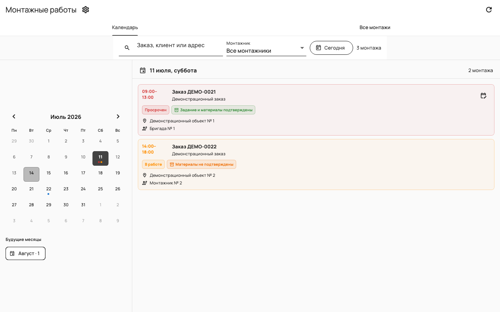Screen dimensions: 500x312
Task: Open the edit schedule icon on ДЕМО-0021
Action: 483,96
